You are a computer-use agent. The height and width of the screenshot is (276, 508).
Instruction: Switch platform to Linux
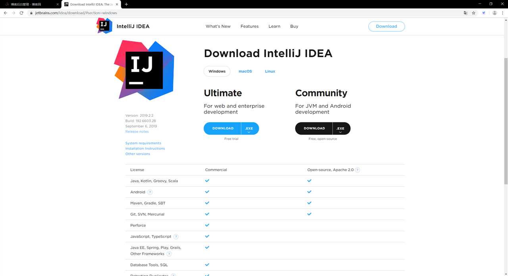point(270,71)
